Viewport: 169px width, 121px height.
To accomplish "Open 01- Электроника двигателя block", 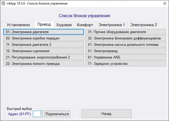I will tap(44, 32).
